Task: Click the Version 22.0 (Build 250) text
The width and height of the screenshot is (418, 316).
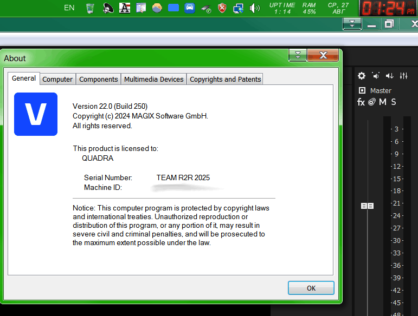Action: [110, 106]
